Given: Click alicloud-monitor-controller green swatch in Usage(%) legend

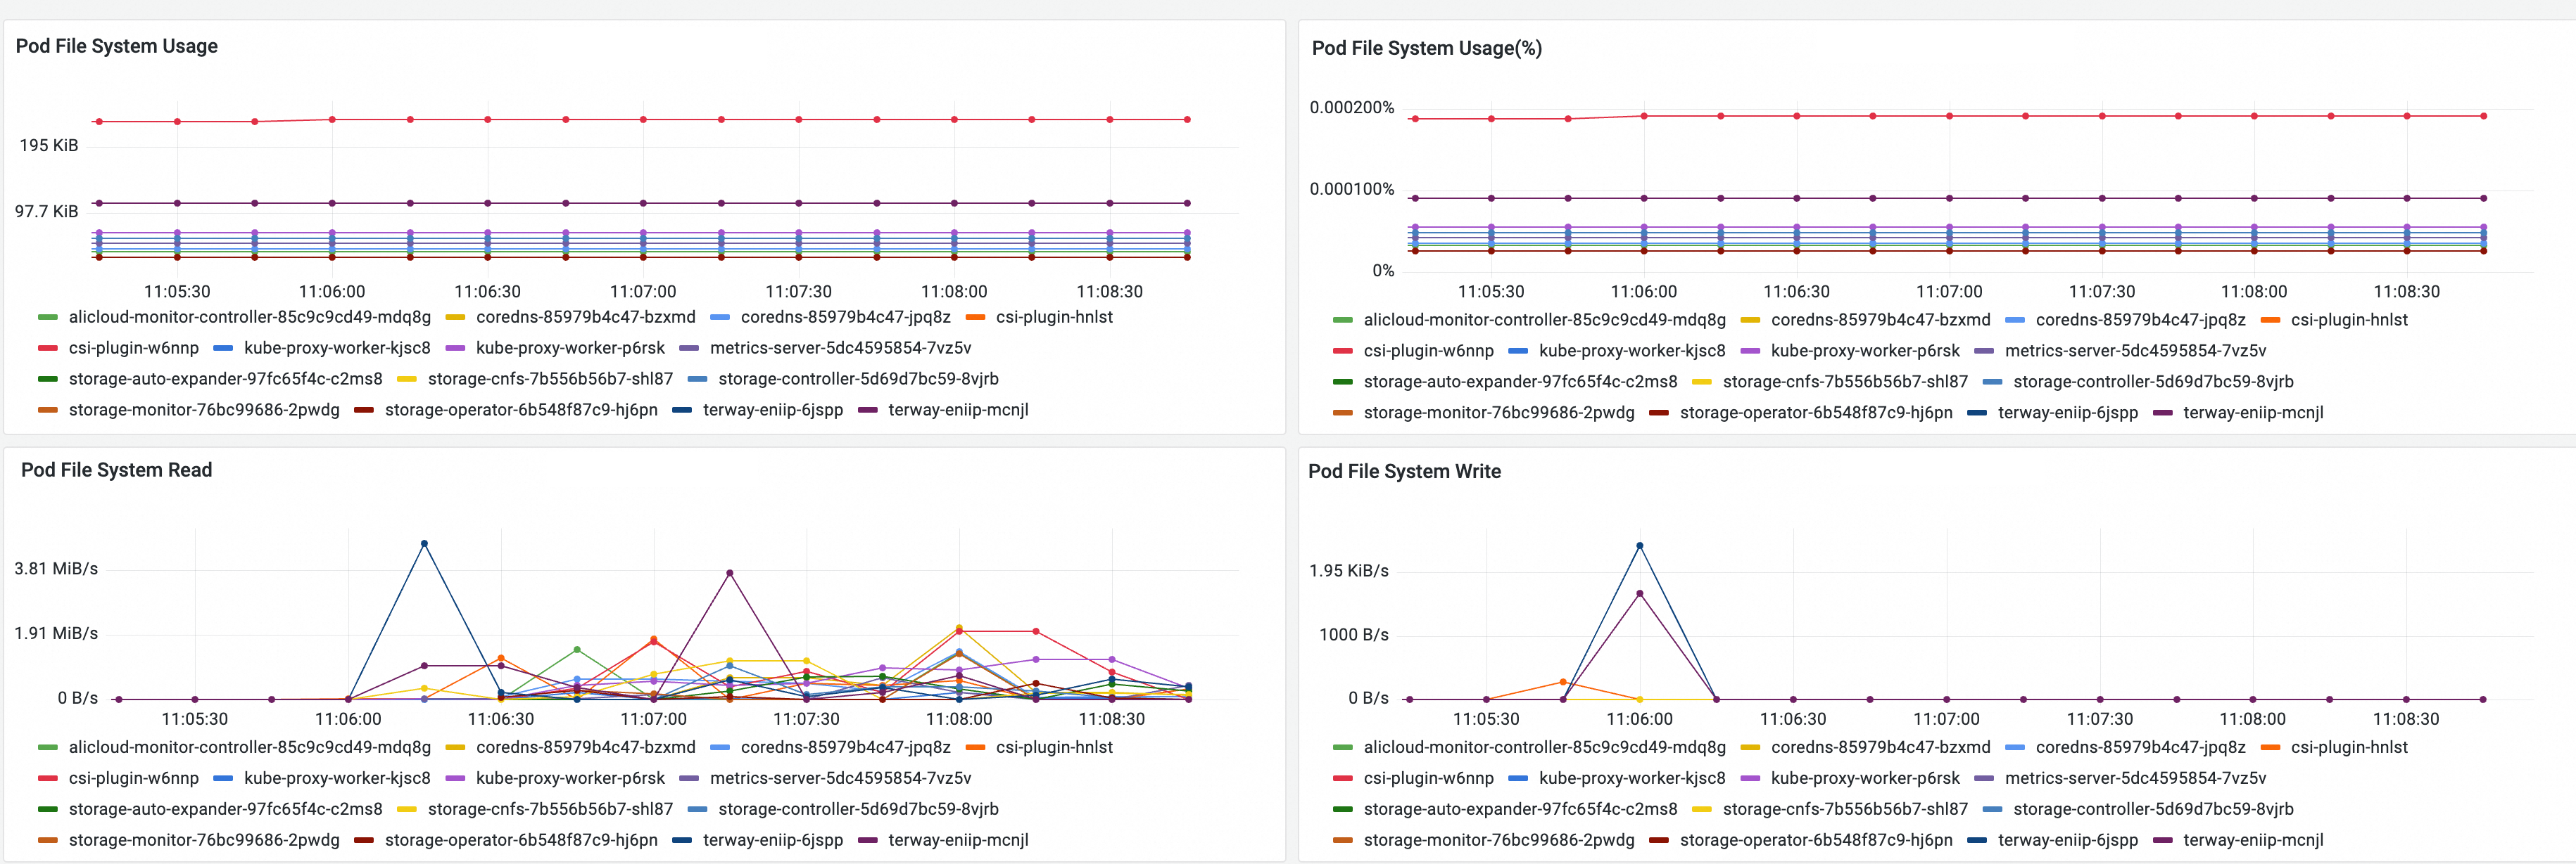Looking at the screenshot, I should coord(1342,320).
